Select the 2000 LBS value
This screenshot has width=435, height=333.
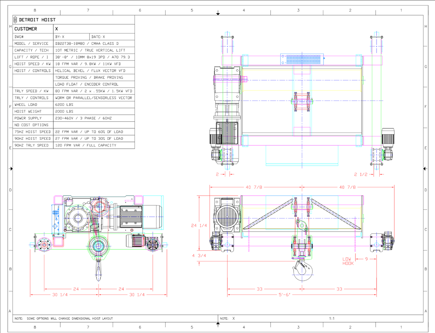pyautogui.click(x=64, y=112)
